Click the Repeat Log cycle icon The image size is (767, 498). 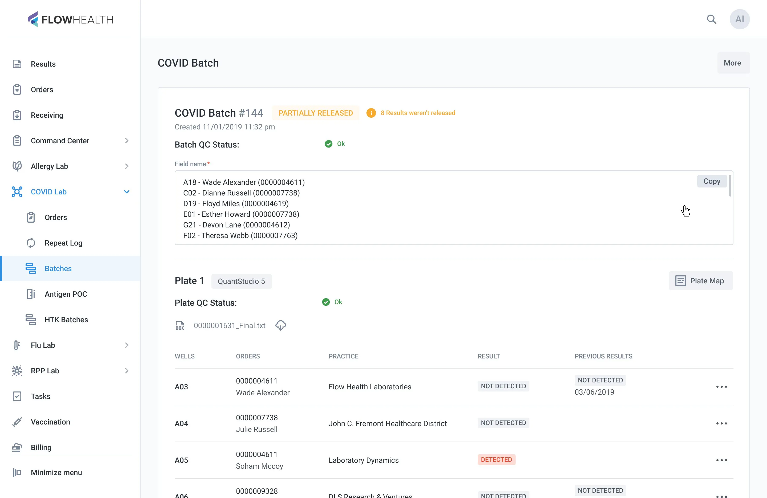[31, 243]
